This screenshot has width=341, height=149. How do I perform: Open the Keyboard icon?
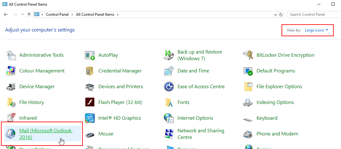click(x=248, y=119)
